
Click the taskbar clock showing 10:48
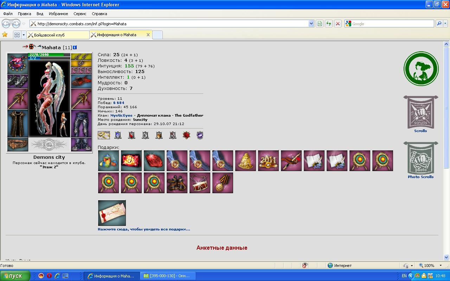coord(440,276)
